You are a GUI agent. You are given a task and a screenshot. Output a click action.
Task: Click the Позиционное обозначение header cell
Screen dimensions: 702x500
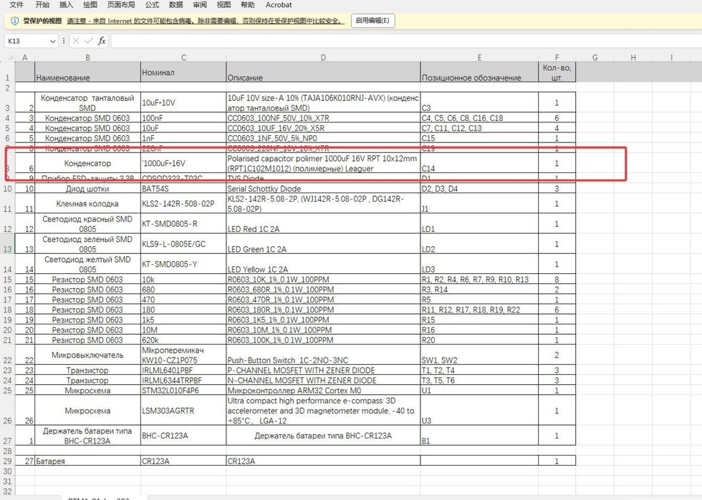click(479, 72)
